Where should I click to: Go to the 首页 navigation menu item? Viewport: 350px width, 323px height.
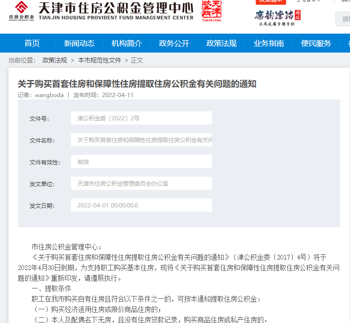pyautogui.click(x=32, y=43)
